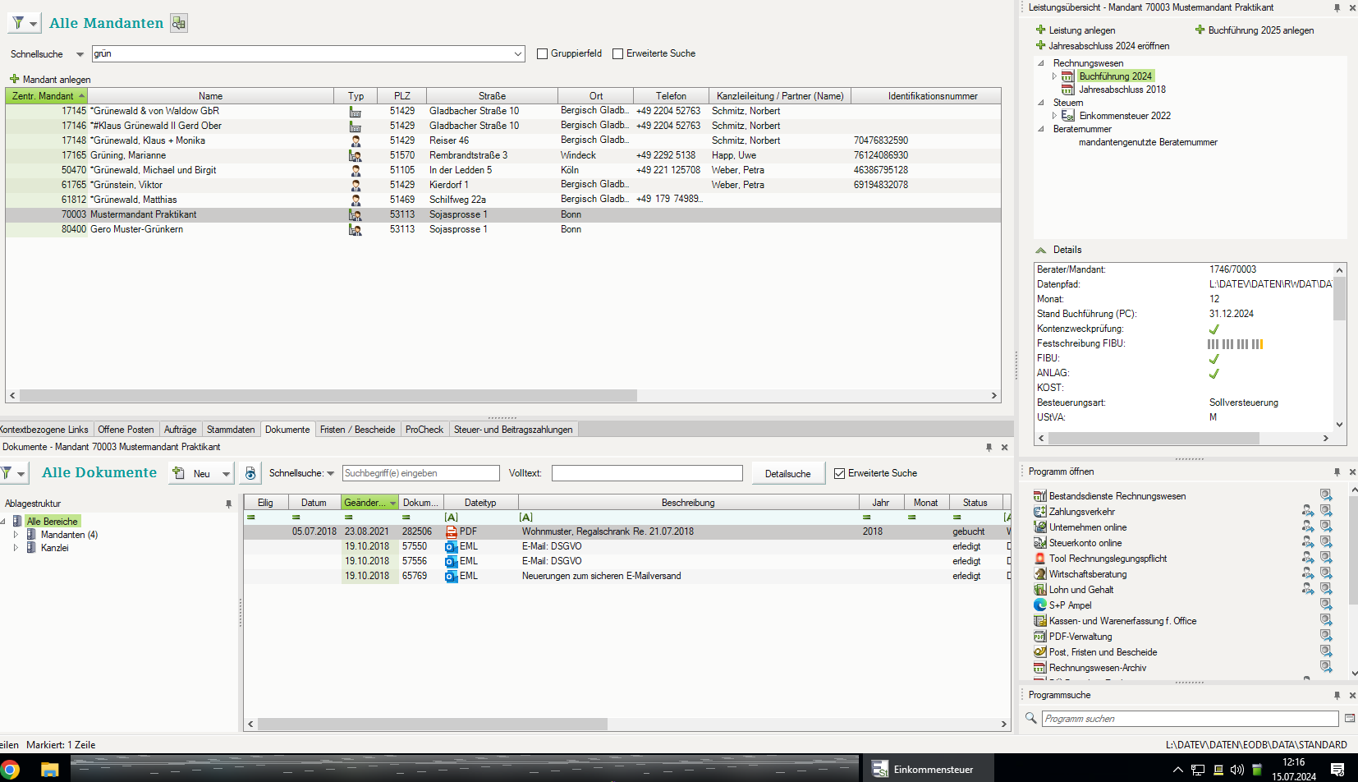Viewport: 1358px width, 782px height.
Task: Click the icon right of Alle Mandanten title
Action: point(179,23)
